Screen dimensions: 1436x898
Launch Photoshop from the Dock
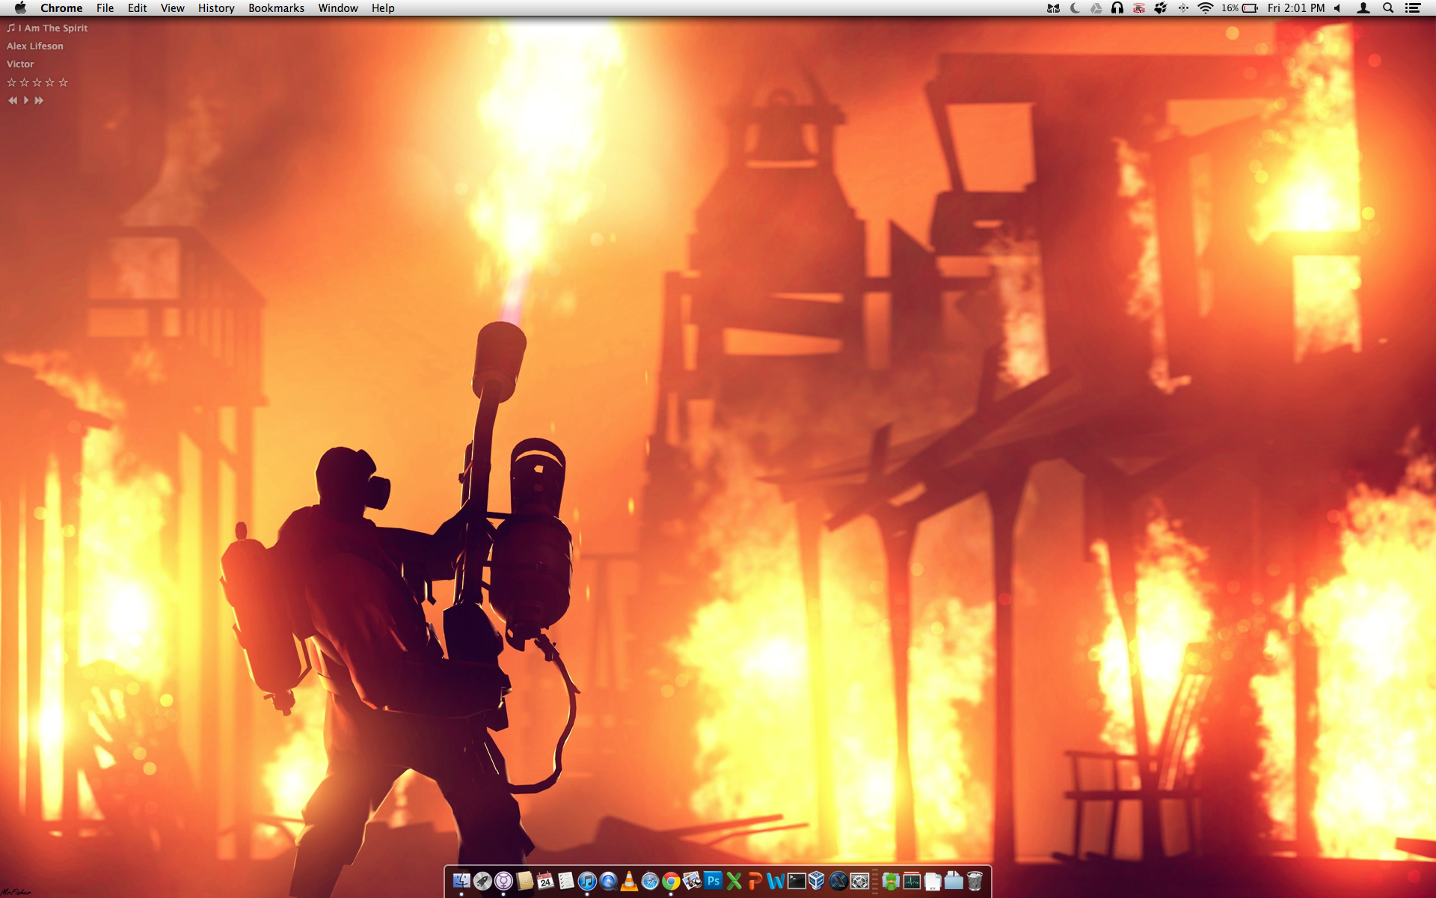click(713, 882)
